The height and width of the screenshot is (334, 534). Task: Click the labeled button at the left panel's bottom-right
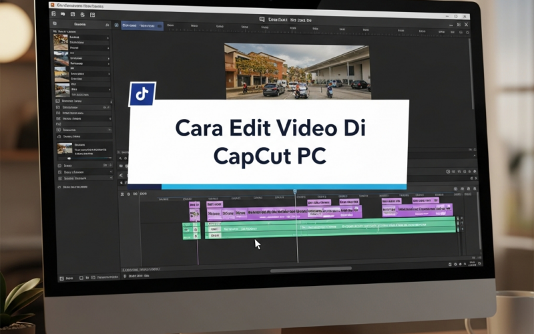point(105,277)
